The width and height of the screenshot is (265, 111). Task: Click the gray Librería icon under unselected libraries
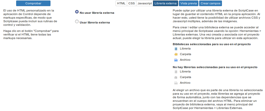[x=176, y=72]
